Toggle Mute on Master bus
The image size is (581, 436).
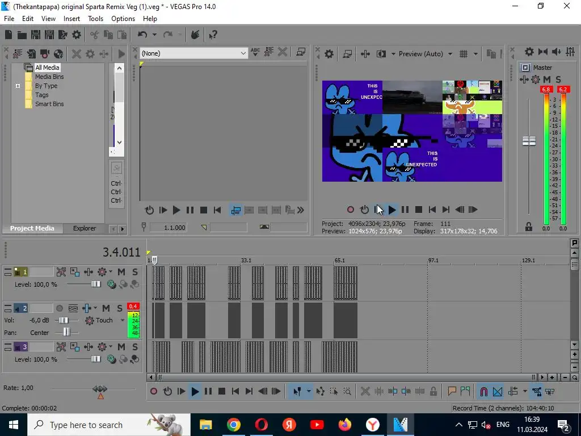pos(547,79)
